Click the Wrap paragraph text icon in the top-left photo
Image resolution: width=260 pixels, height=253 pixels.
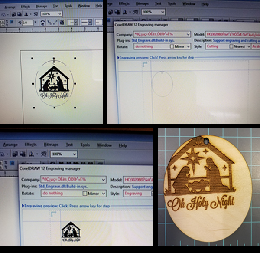pyautogui.click(x=62, y=23)
